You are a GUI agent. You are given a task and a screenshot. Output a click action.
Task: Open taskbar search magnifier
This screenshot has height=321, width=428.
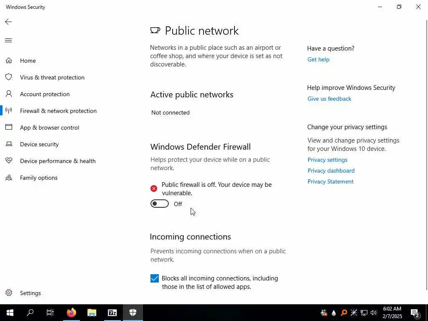30,313
